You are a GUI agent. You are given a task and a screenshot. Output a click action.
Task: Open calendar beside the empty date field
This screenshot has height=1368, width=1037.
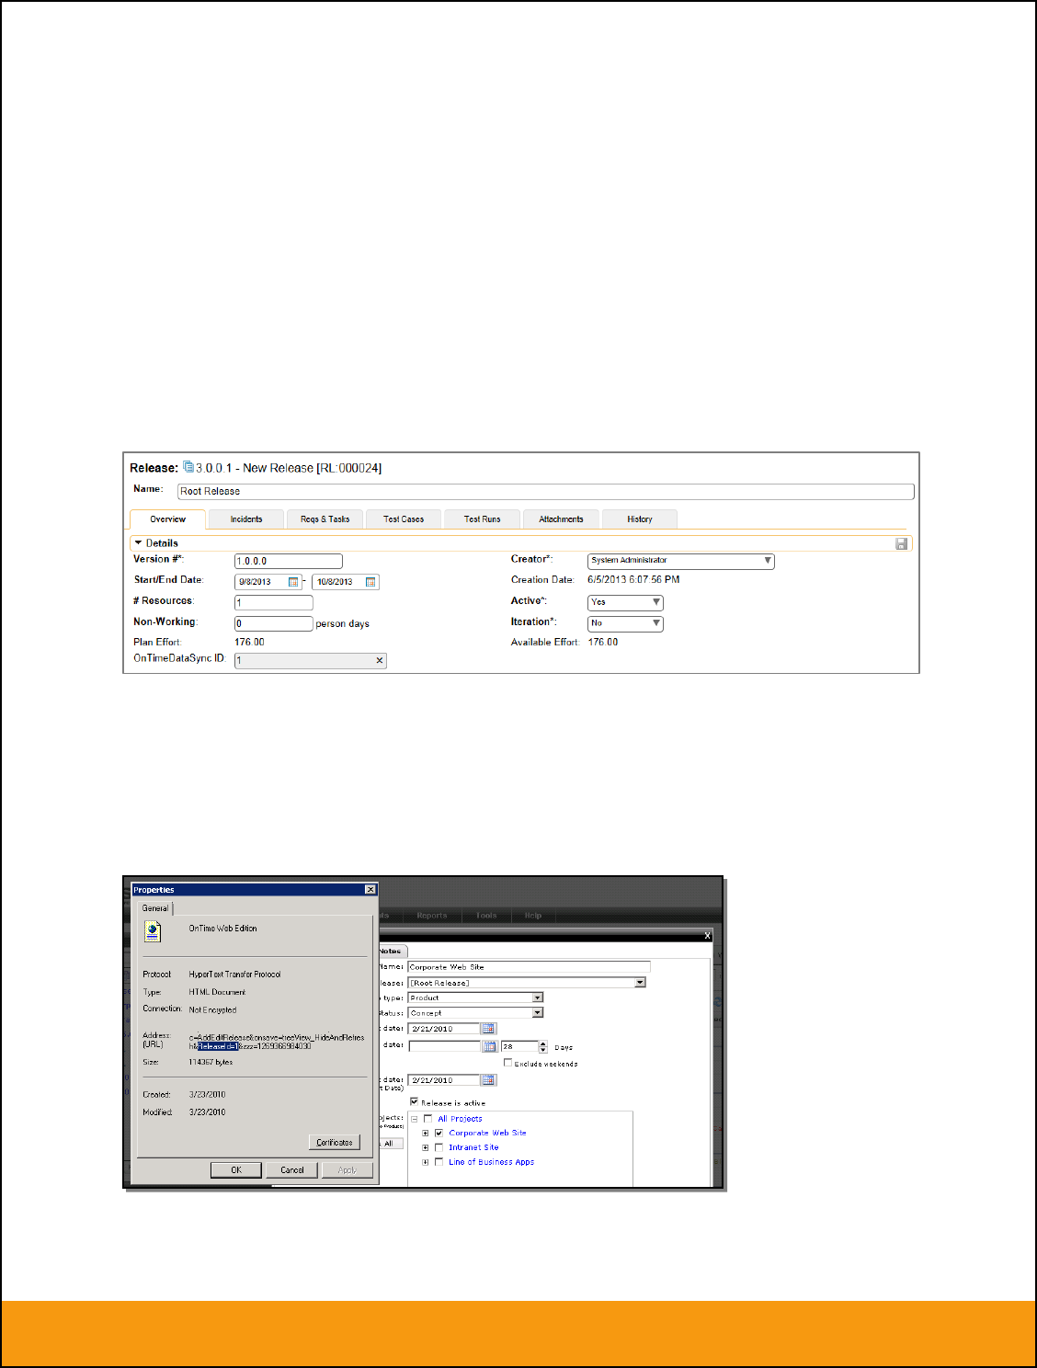489,1046
